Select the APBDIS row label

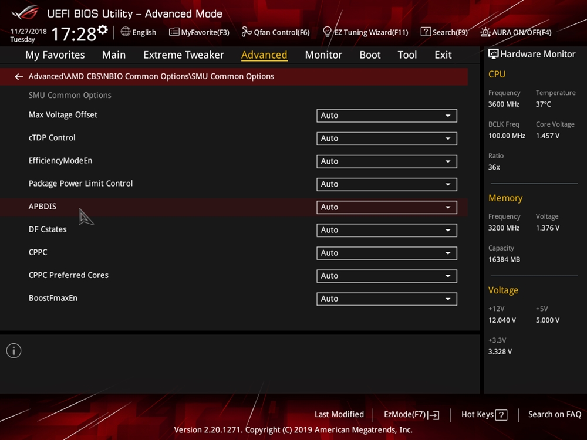point(42,207)
